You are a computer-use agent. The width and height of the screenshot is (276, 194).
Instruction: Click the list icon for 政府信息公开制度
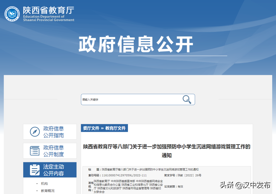[35, 151]
